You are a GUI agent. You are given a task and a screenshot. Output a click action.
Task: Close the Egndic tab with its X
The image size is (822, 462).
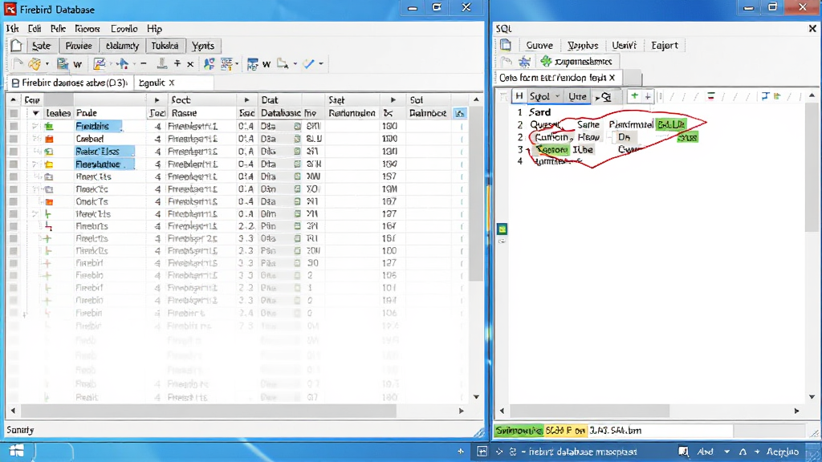(x=172, y=83)
